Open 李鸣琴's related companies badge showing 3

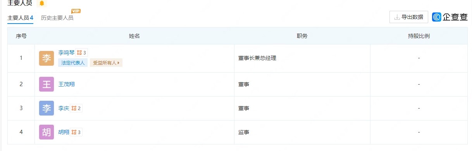81,53
